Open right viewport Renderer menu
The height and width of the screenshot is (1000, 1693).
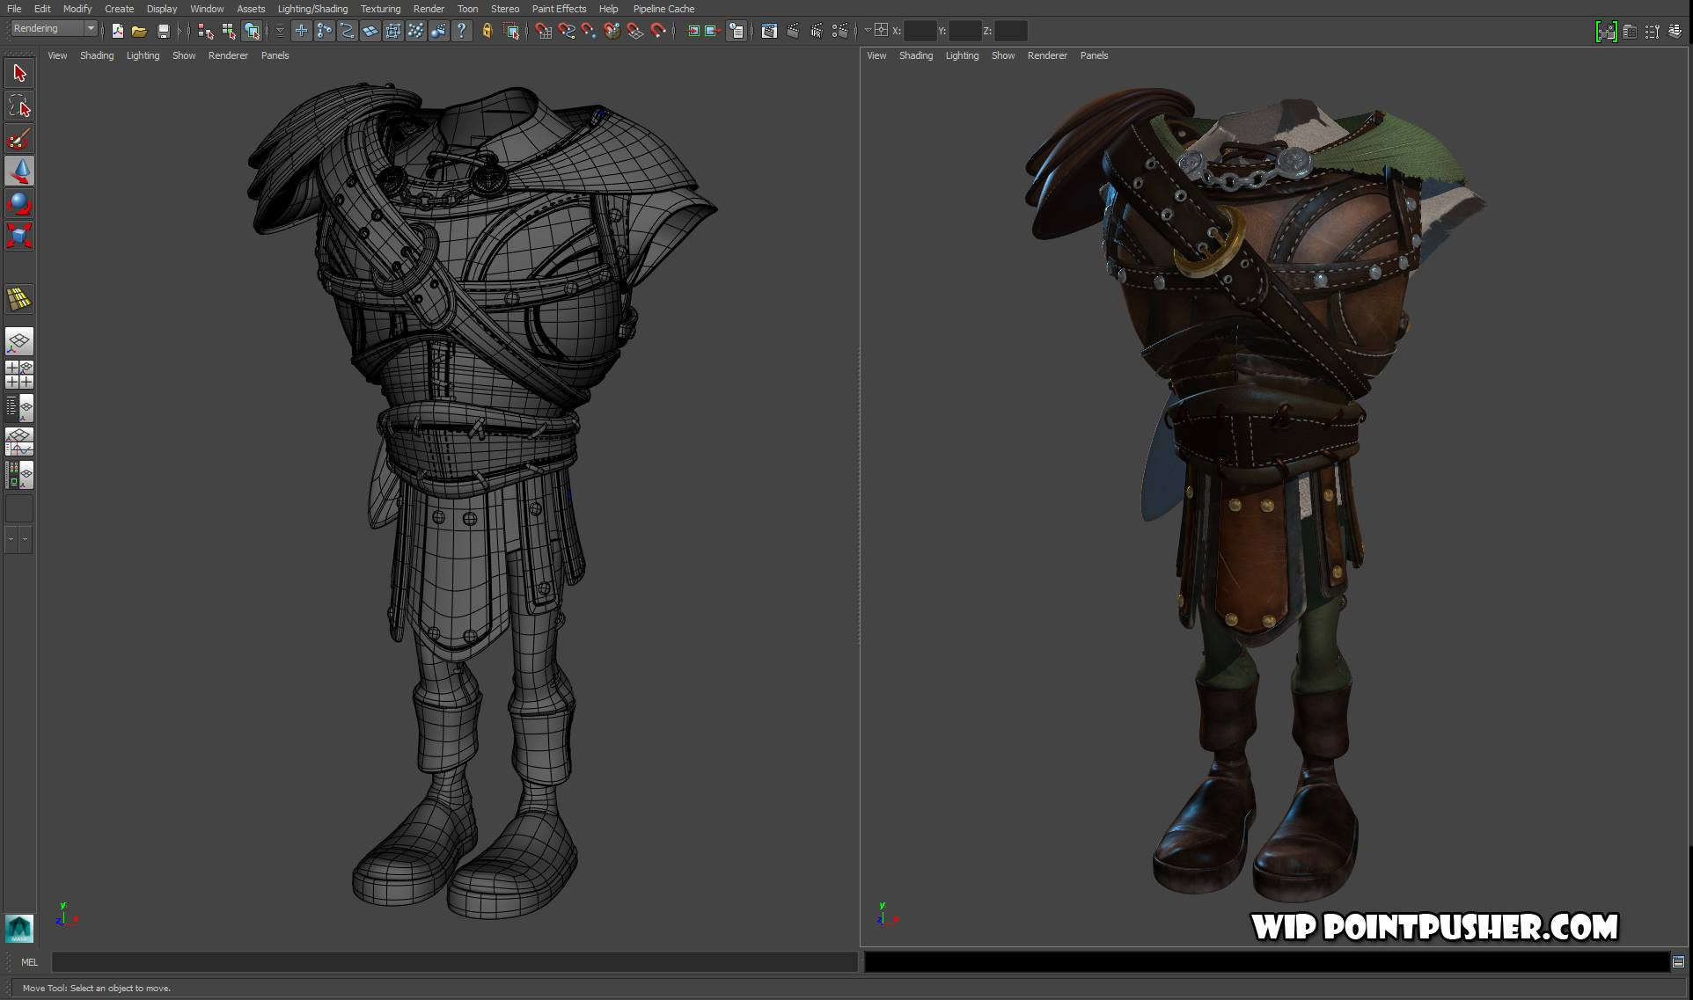pos(1047,55)
